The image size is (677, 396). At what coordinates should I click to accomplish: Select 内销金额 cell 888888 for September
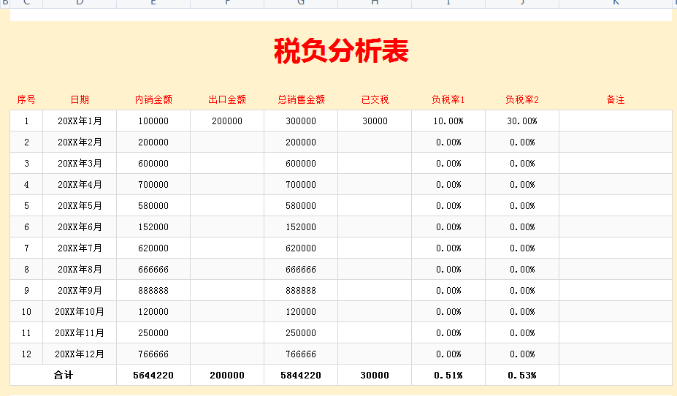(x=153, y=290)
